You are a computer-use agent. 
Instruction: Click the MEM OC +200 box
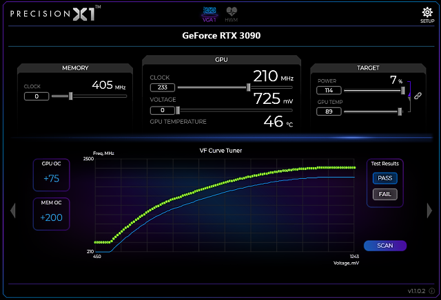click(x=51, y=214)
